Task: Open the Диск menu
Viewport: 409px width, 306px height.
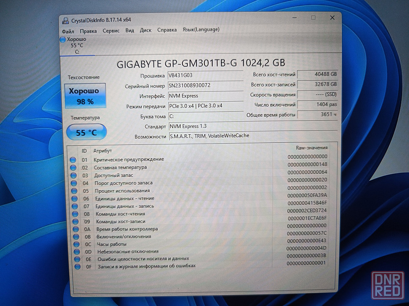Action: (x=145, y=30)
